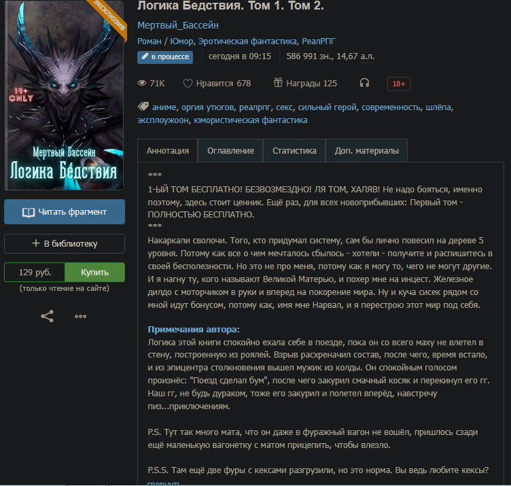Click the green Купить button
Image resolution: width=511 pixels, height=486 pixels.
(x=95, y=272)
